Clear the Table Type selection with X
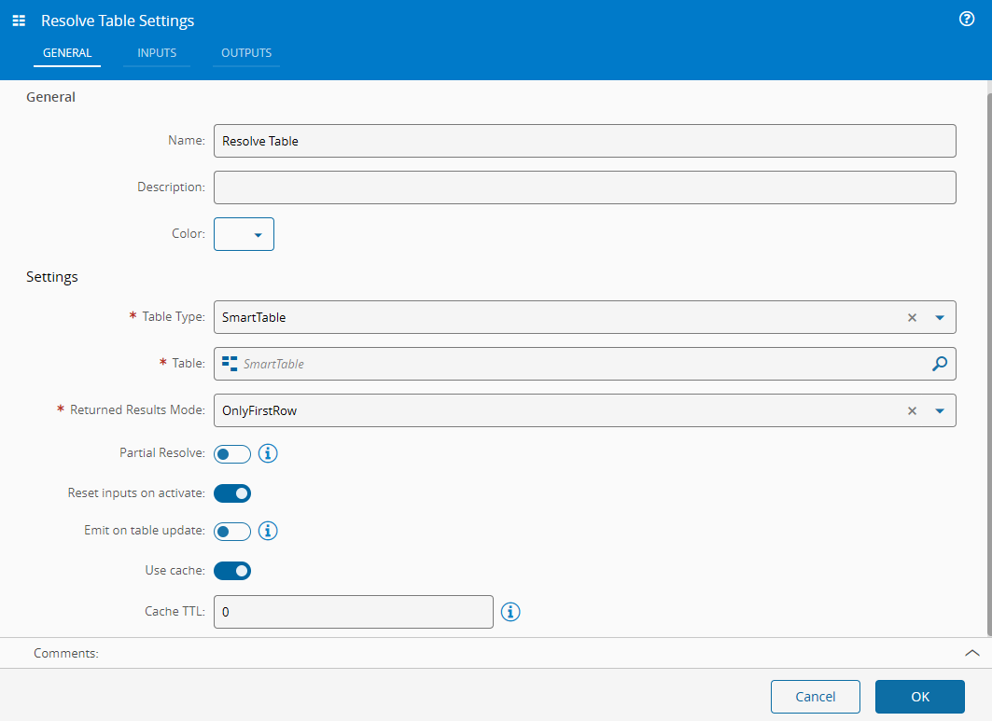 click(912, 317)
